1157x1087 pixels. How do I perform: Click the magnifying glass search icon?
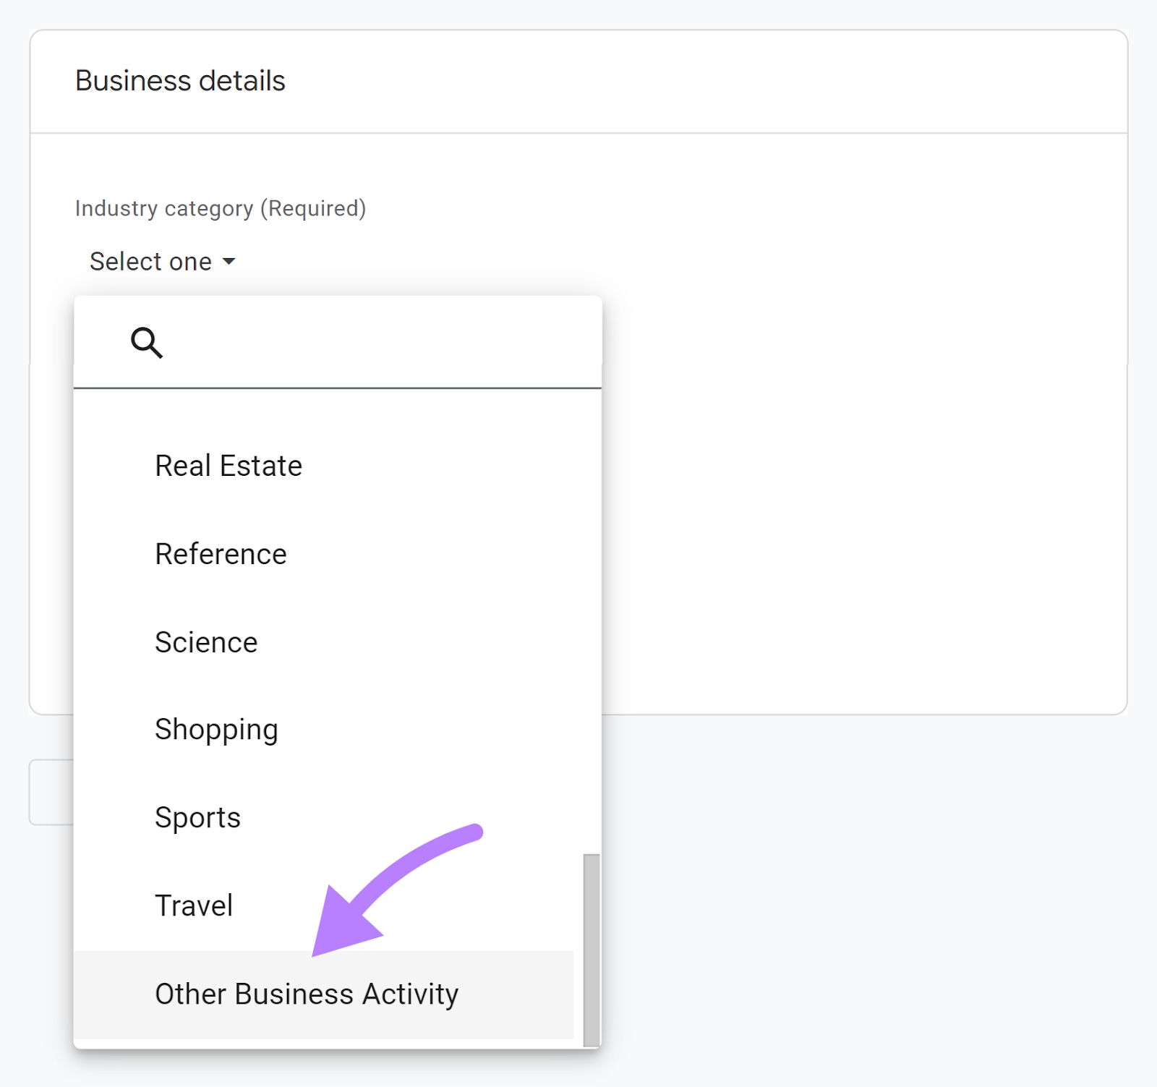coord(148,342)
